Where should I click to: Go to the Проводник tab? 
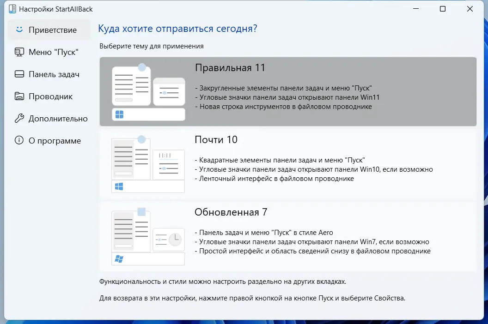(49, 96)
